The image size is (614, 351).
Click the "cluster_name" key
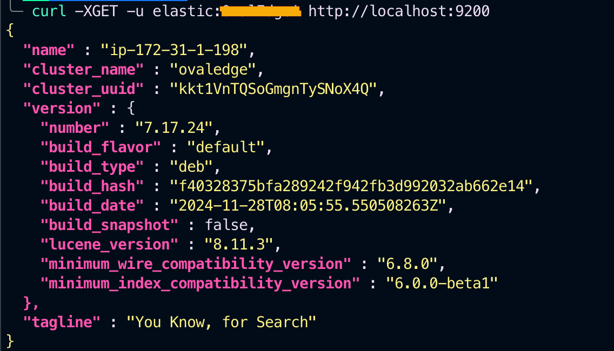[83, 70]
